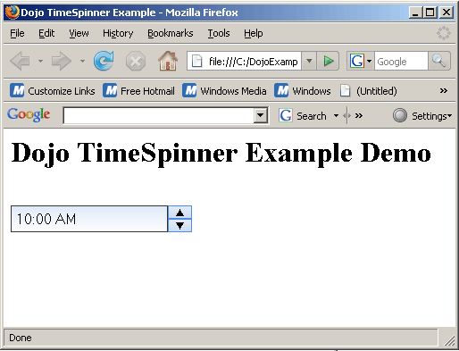Maximize the Firefox window
The image size is (459, 351).
coord(430,13)
